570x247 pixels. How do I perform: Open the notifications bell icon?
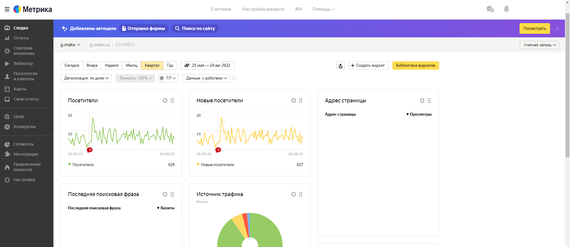506,9
